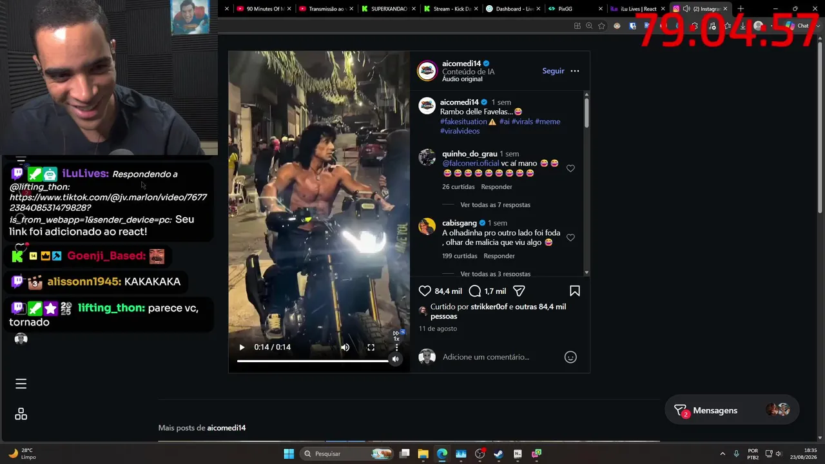The height and width of the screenshot is (464, 825).
Task: Open the @falconeri.oficial mention
Action: [x=471, y=164]
